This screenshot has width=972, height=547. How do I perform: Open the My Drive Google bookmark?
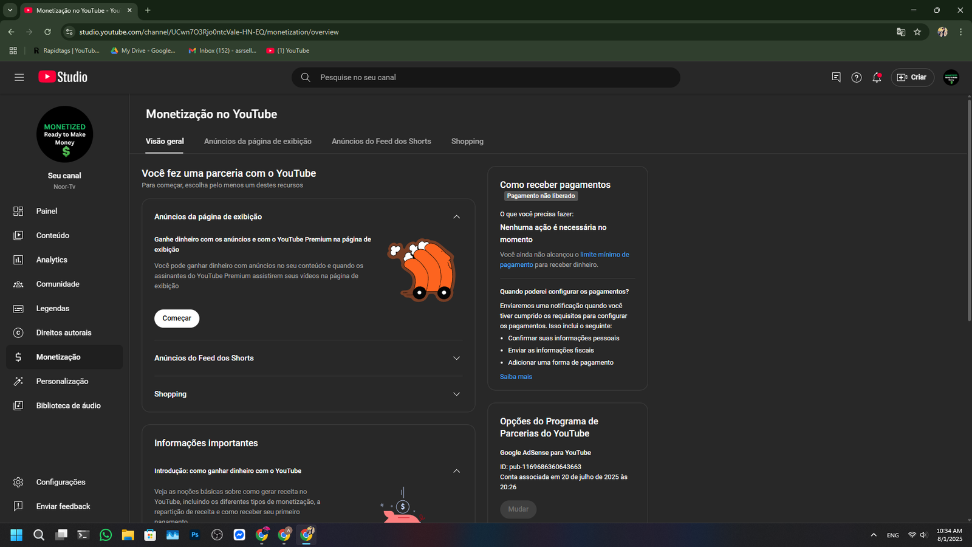(143, 50)
